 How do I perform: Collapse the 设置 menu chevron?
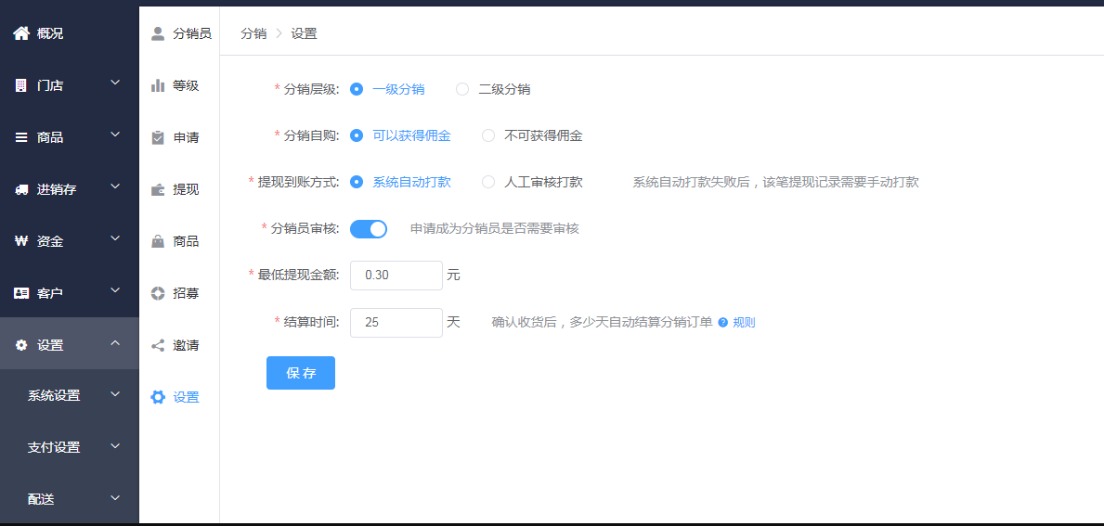point(116,344)
